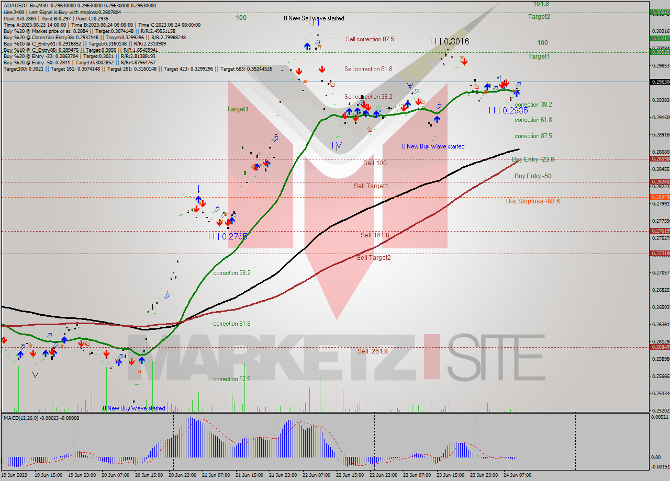Click the 'Buy %20 @ Entry -50' line

point(79,62)
